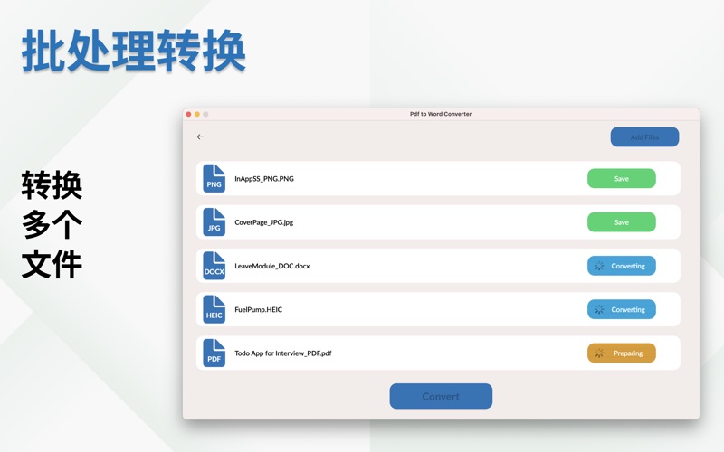Select the InAppSS_PNG.PNG file name
Viewport: 724px width, 452px height.
click(264, 178)
